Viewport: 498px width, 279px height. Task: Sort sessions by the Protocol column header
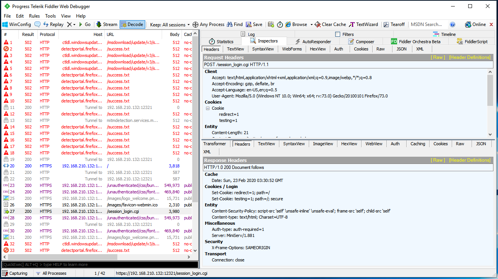point(47,34)
